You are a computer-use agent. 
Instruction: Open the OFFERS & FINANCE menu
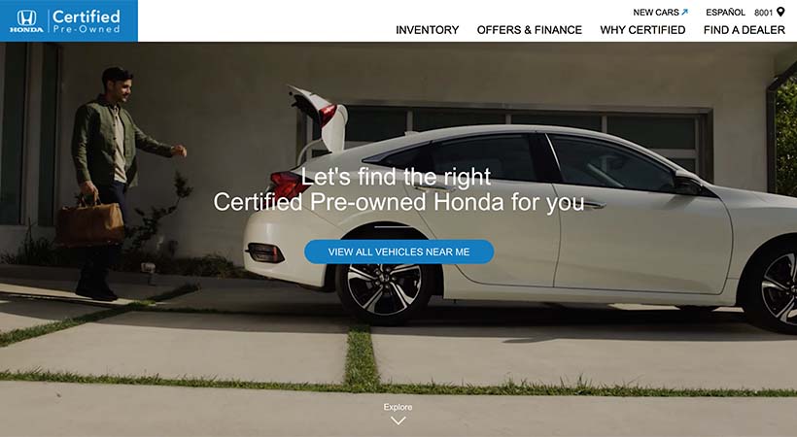pos(529,30)
